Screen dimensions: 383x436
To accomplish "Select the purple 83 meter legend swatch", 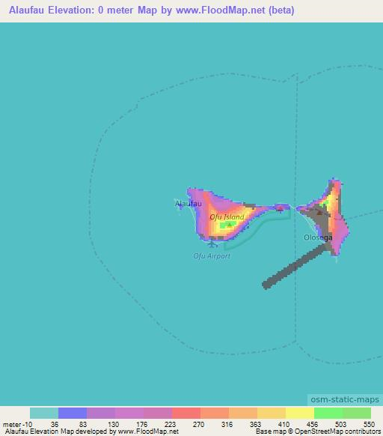I will pos(101,413).
